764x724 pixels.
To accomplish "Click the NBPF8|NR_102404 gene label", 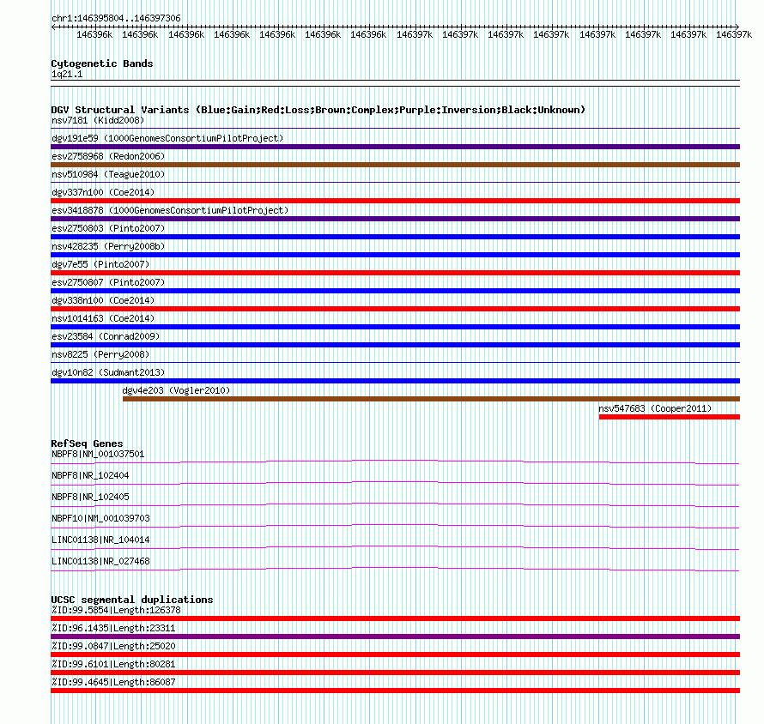I will [90, 476].
